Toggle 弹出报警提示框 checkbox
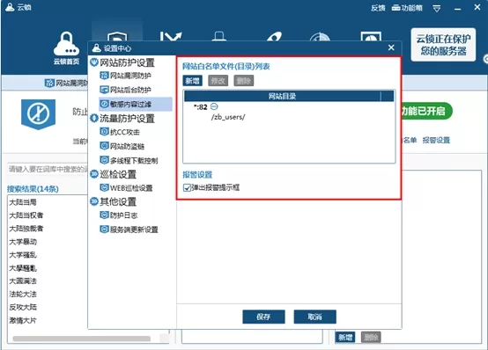The width and height of the screenshot is (488, 350). pyautogui.click(x=187, y=187)
